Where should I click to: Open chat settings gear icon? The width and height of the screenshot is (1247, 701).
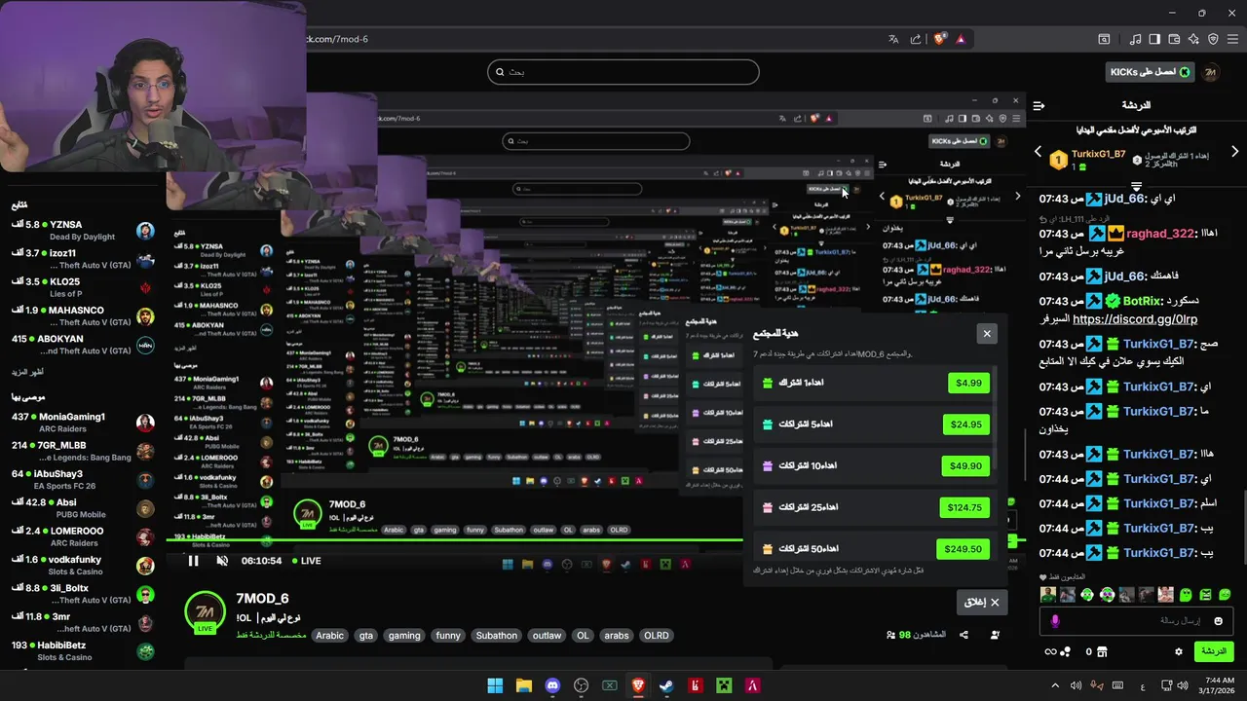coord(1179,651)
